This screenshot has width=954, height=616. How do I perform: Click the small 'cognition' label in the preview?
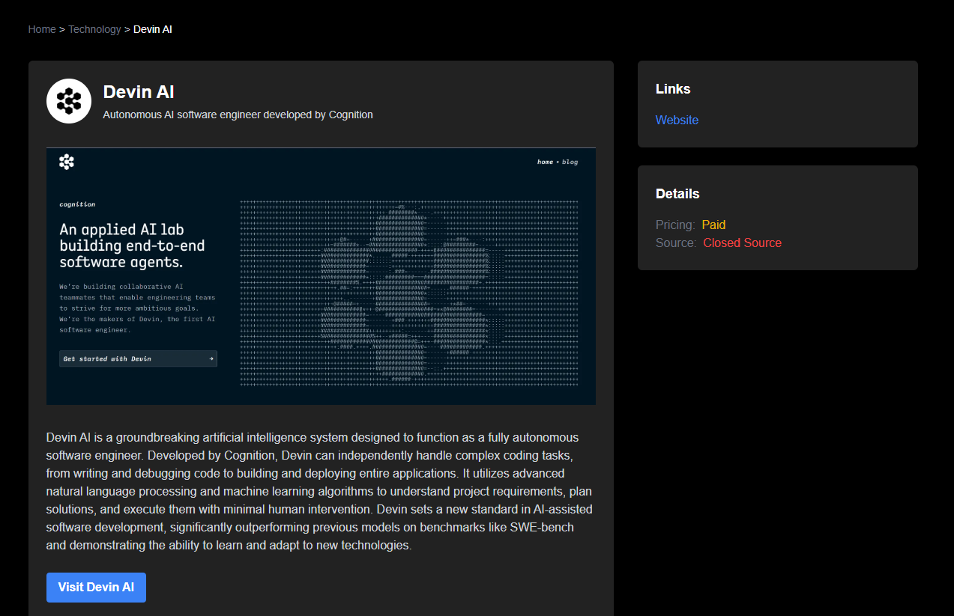pos(77,204)
